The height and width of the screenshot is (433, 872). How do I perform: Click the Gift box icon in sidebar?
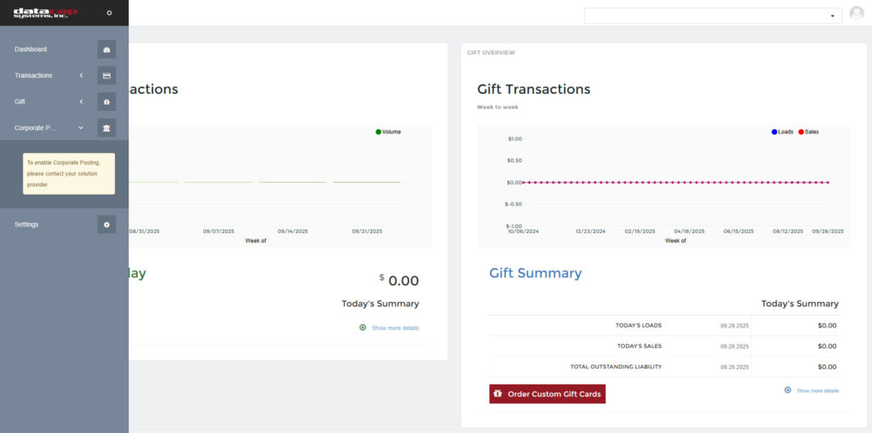(106, 102)
